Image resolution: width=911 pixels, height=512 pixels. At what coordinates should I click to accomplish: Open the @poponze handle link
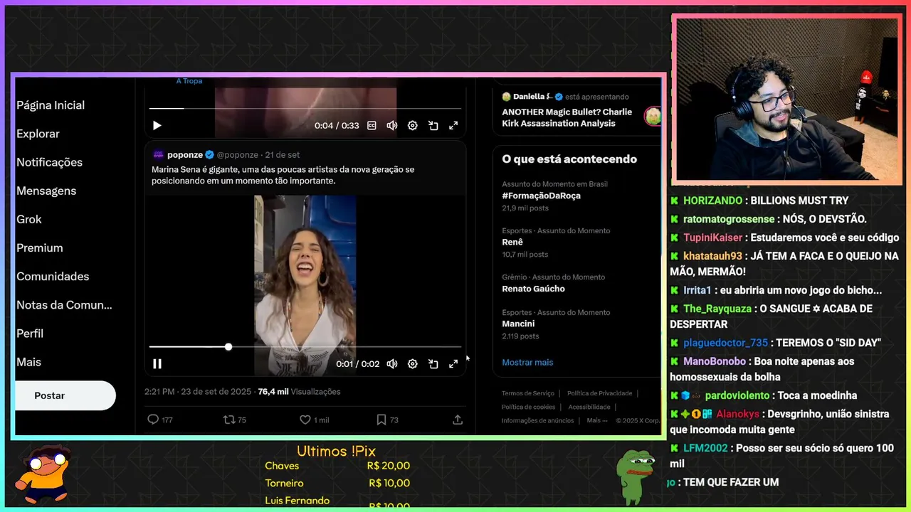point(238,155)
